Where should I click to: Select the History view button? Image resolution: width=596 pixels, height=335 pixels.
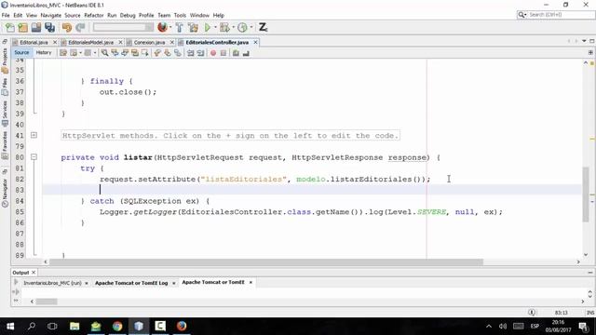[44, 53]
